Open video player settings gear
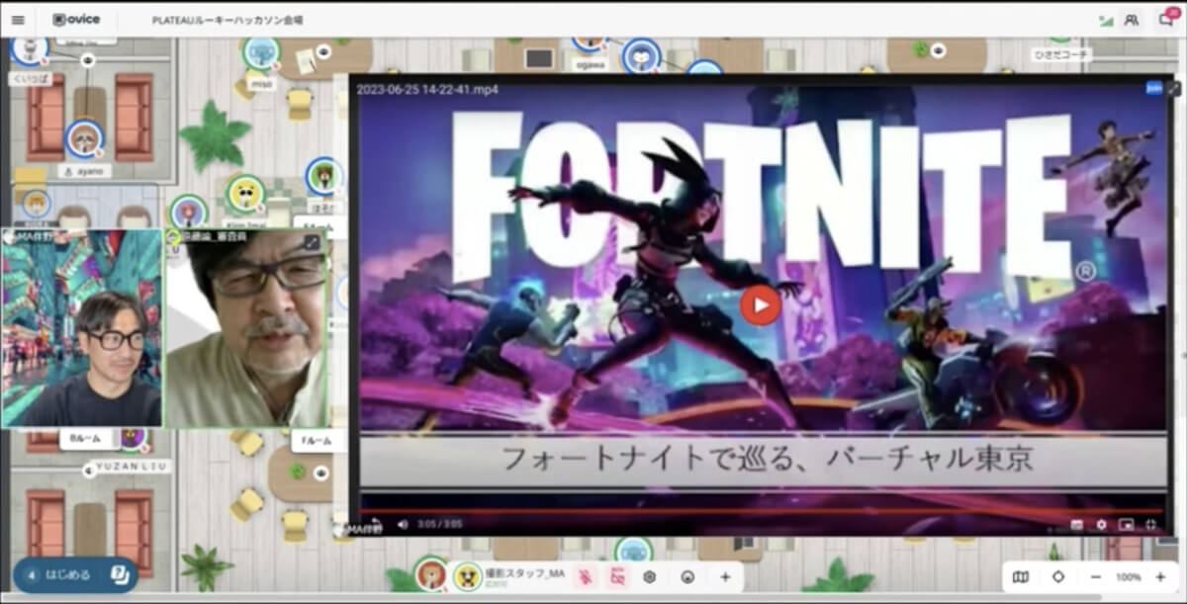 (1101, 524)
